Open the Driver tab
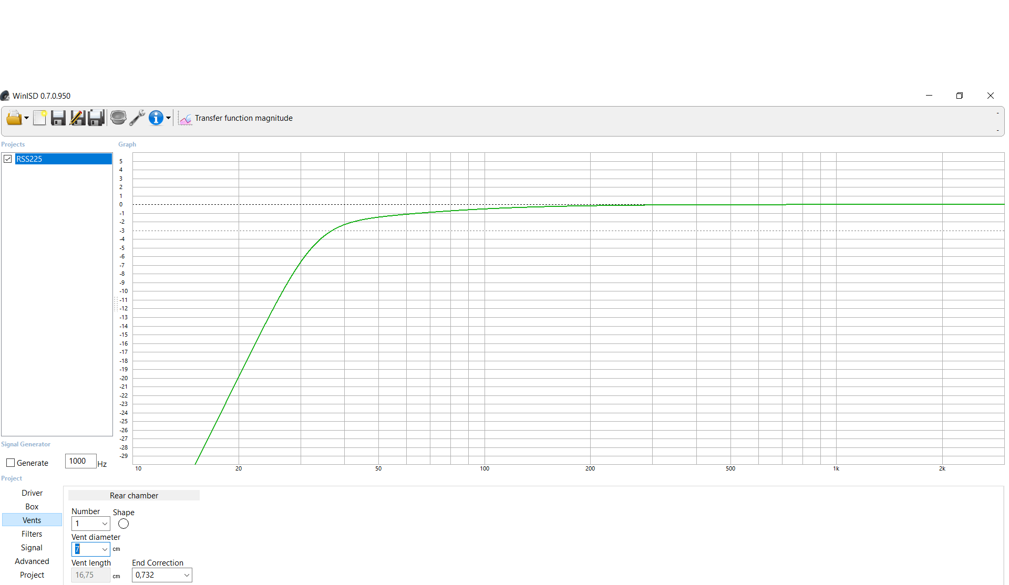This screenshot has width=1009, height=585. tap(32, 493)
